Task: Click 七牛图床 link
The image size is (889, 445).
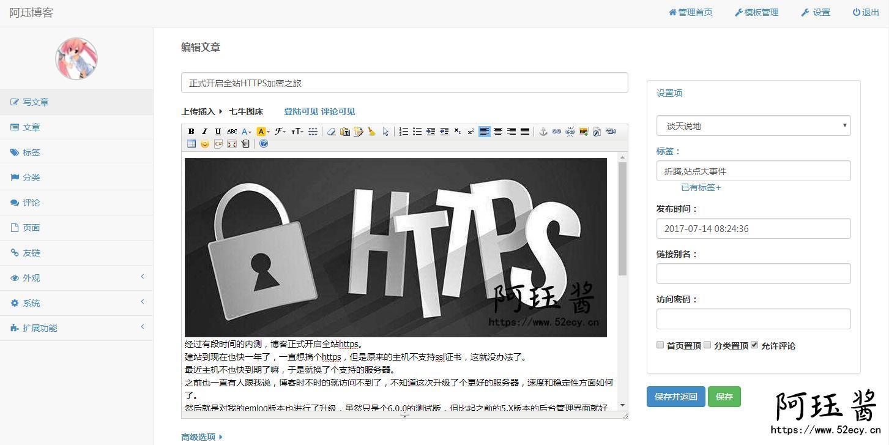Action: click(x=246, y=111)
